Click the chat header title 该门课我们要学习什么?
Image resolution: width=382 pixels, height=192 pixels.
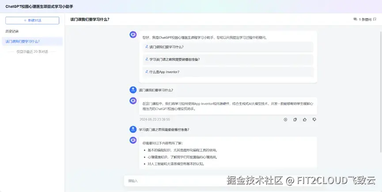tap(90, 19)
